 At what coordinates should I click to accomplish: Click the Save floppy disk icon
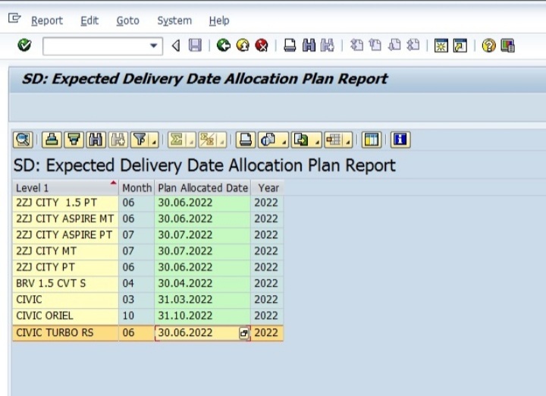[x=195, y=46]
